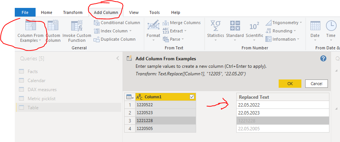Screen dimensions: 340x142
Task: Click the Statistics icon
Action: point(215,26)
